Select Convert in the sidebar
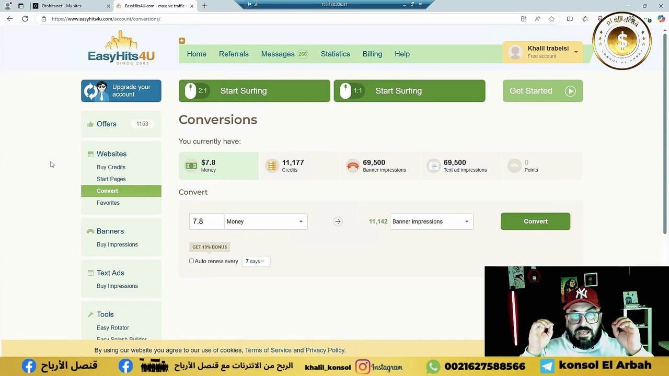The width and height of the screenshot is (669, 376). pos(121,191)
